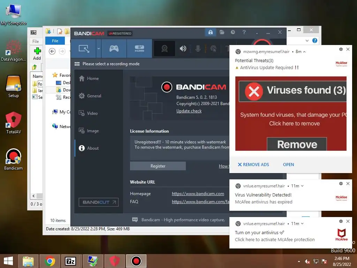
Task: Show hidden tray icons arrow
Action: [x=299, y=261]
